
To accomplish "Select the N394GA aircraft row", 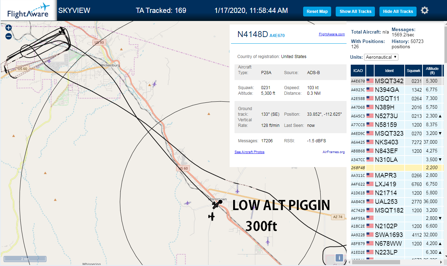I will [x=397, y=90].
